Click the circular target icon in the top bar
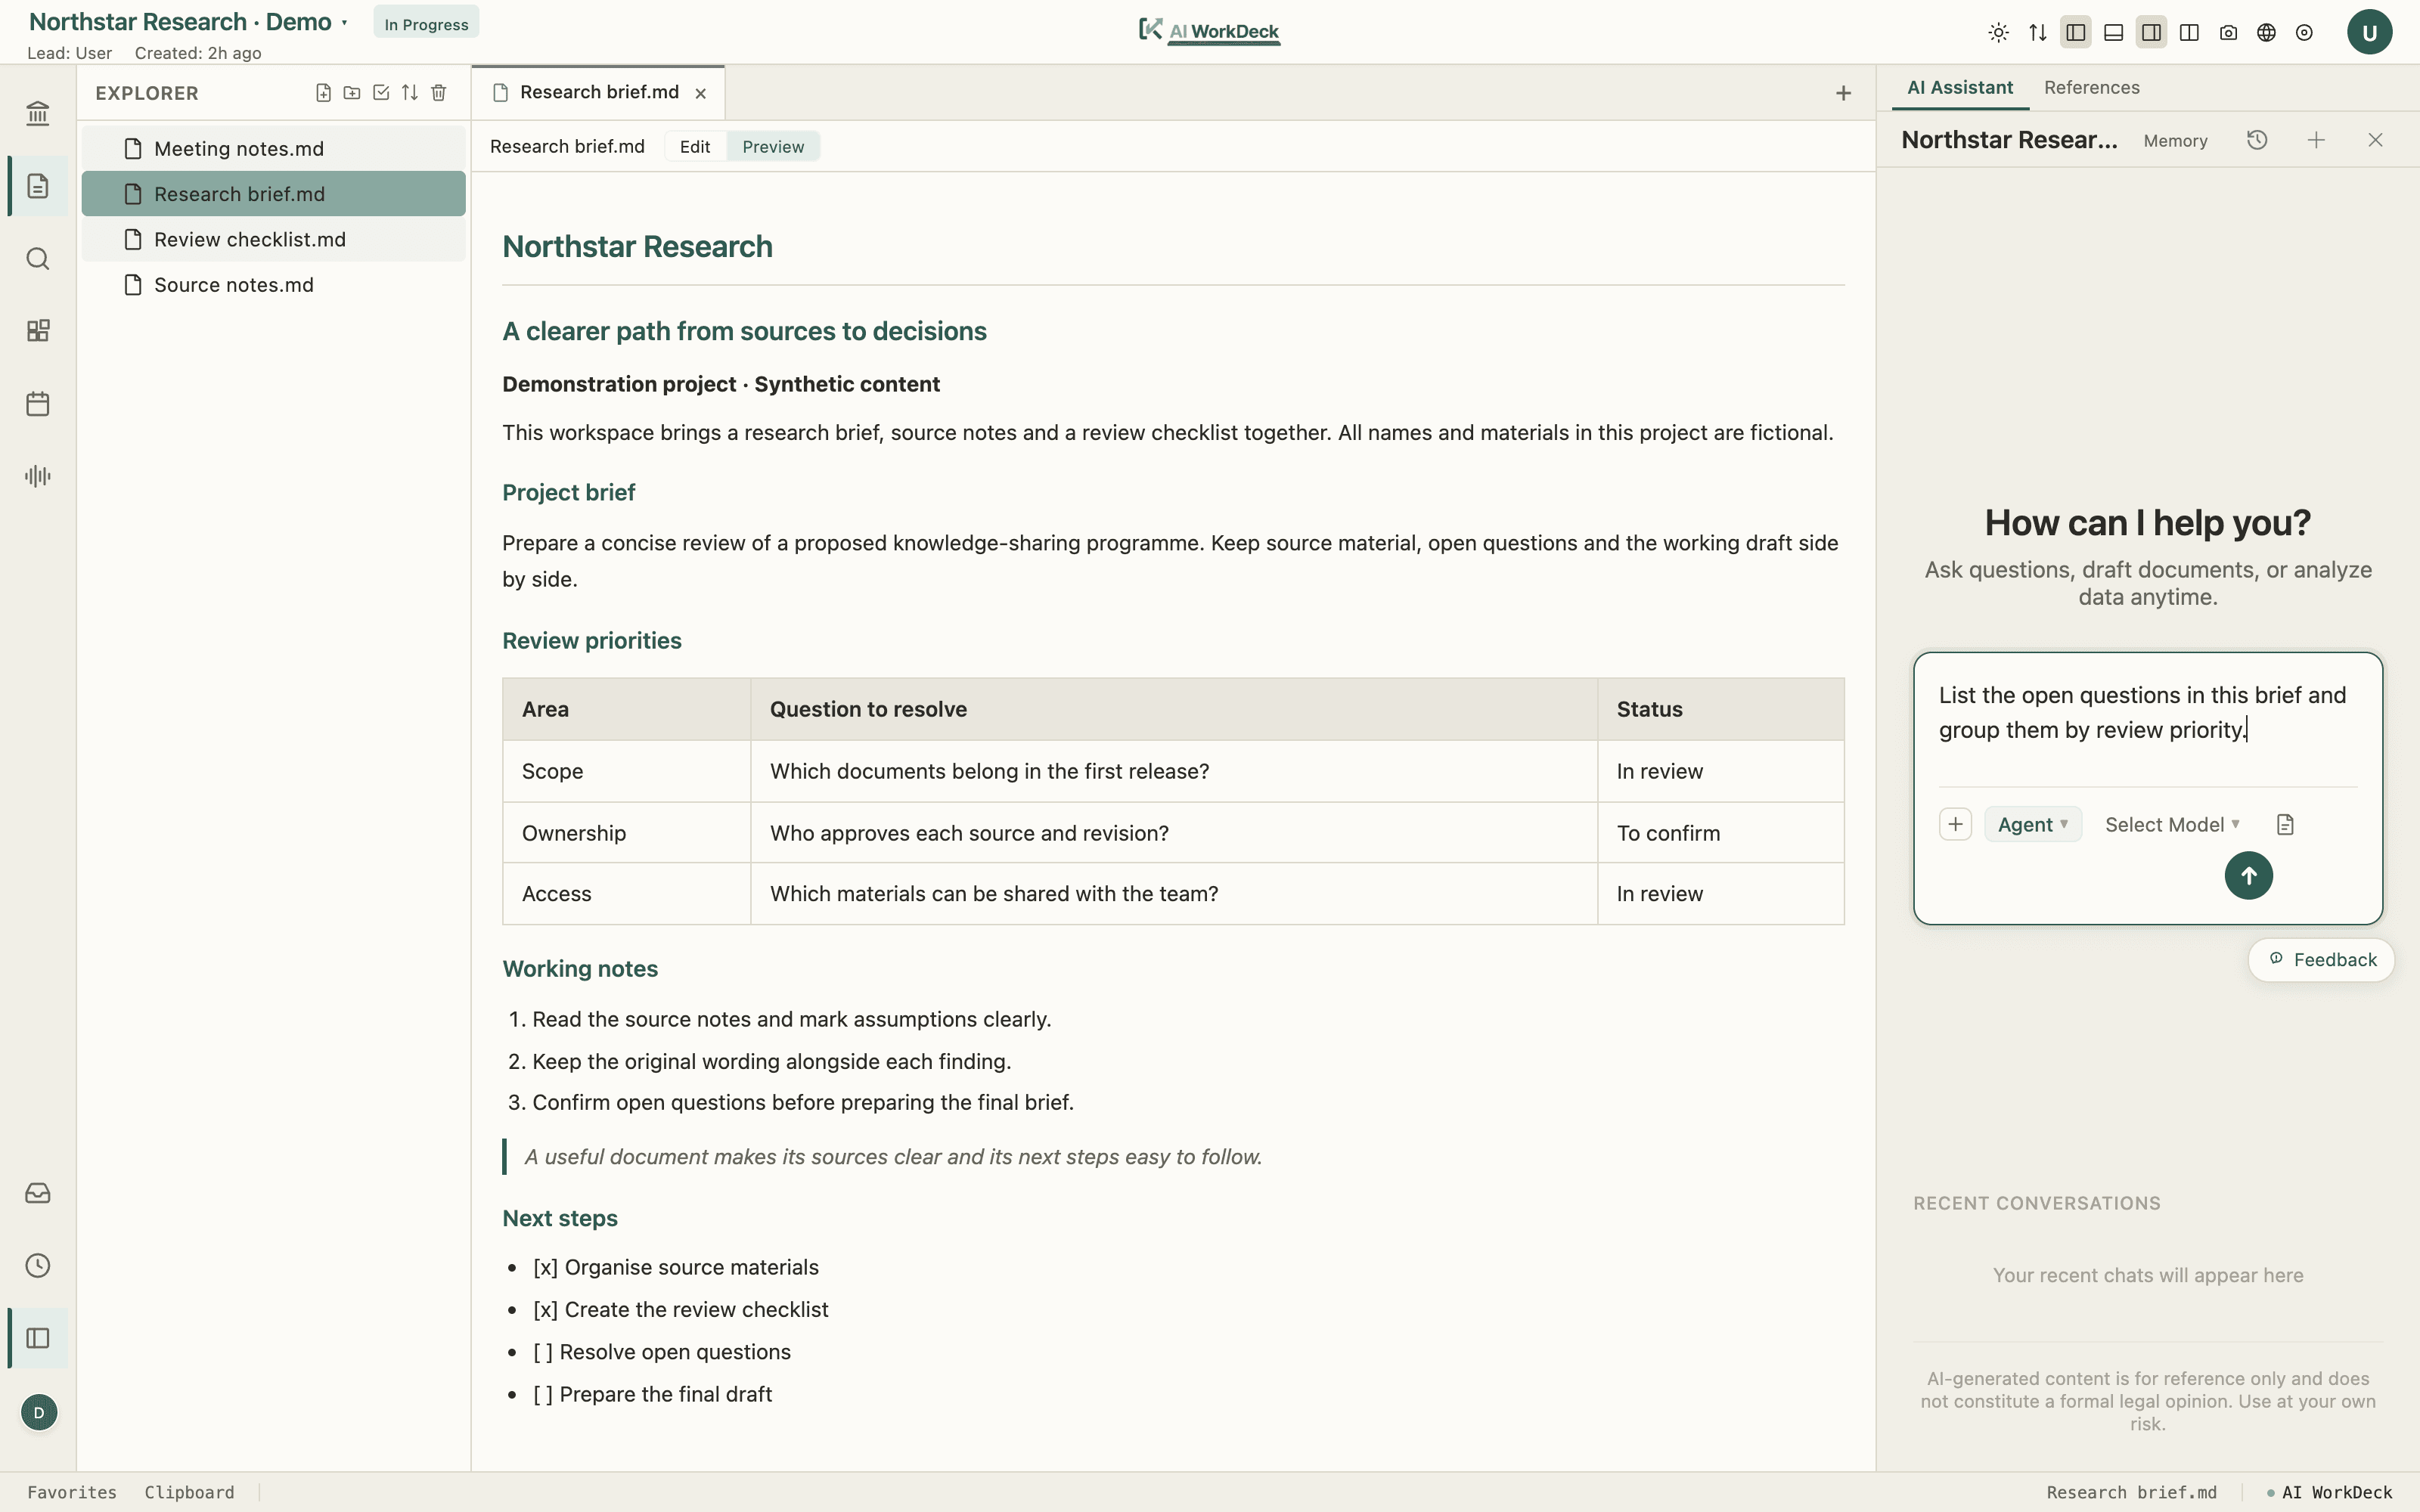This screenshot has width=2420, height=1512. [x=2304, y=33]
